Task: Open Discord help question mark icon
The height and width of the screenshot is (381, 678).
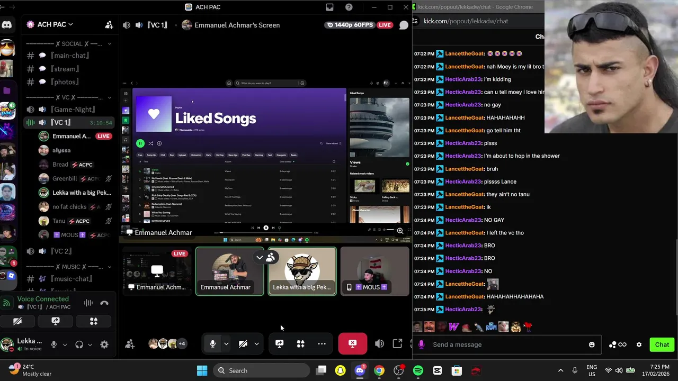Action: pyautogui.click(x=349, y=7)
